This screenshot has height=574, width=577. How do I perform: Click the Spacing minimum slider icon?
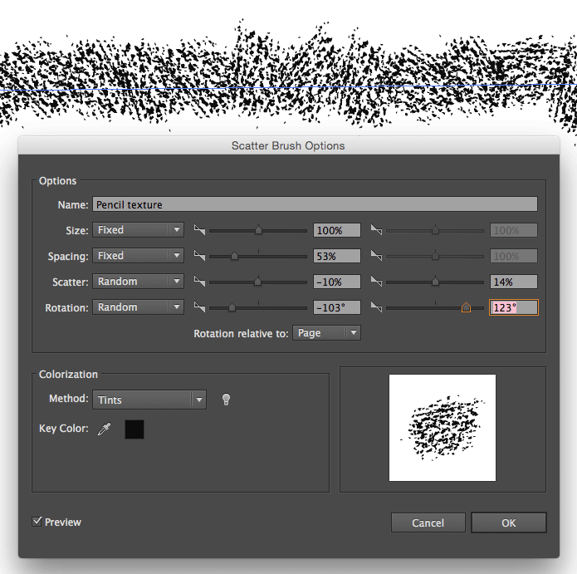pyautogui.click(x=198, y=256)
